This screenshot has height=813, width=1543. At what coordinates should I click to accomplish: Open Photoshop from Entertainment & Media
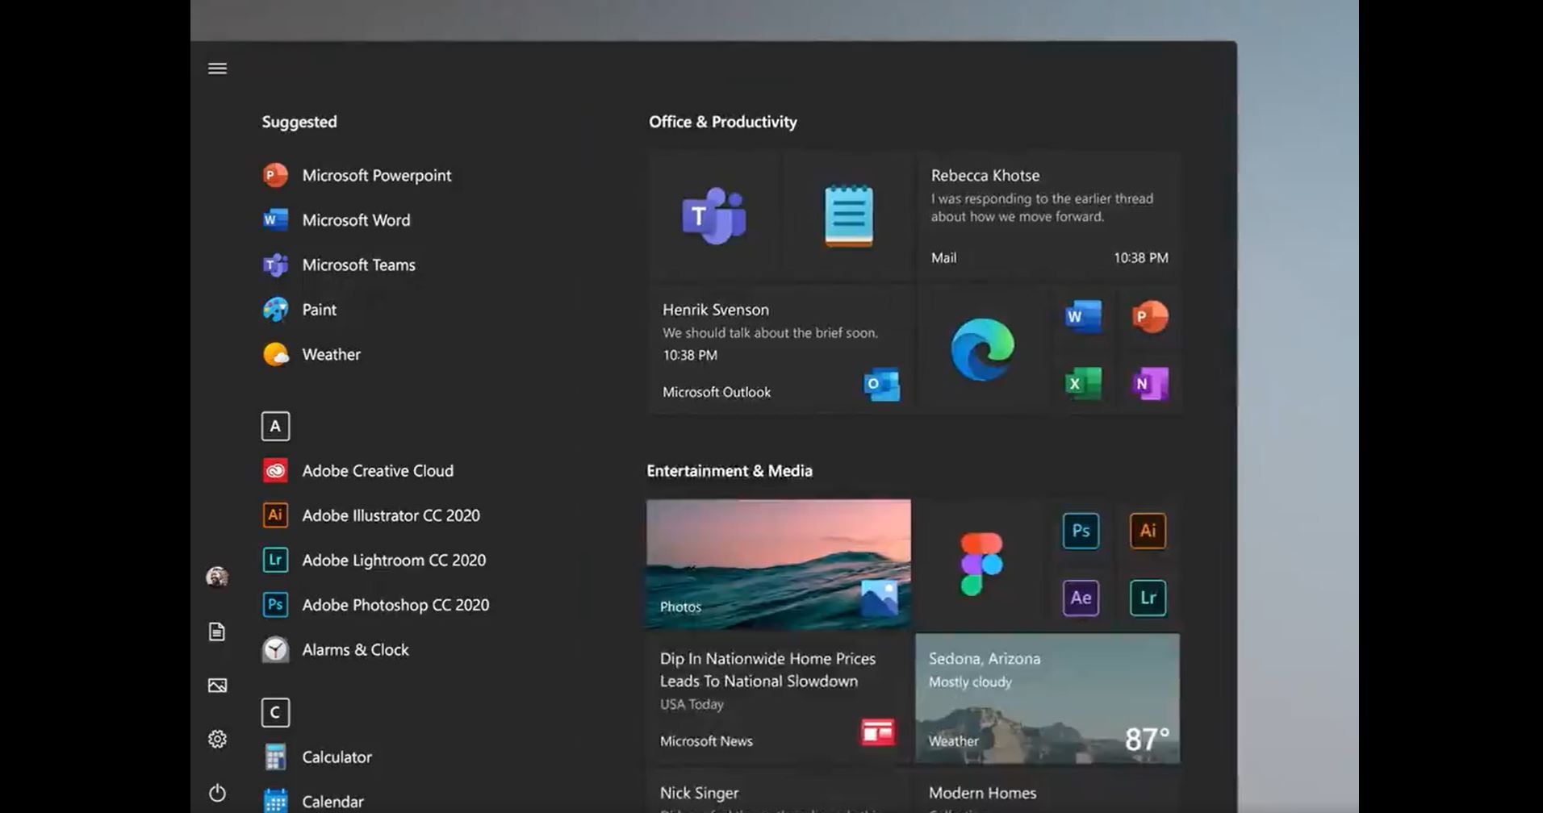1081,531
